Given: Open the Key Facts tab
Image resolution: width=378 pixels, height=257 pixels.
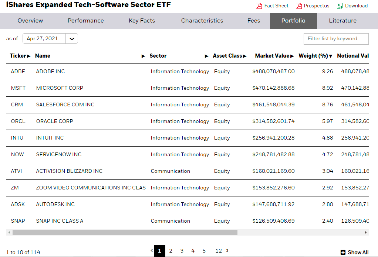Looking at the screenshot, I should point(142,21).
